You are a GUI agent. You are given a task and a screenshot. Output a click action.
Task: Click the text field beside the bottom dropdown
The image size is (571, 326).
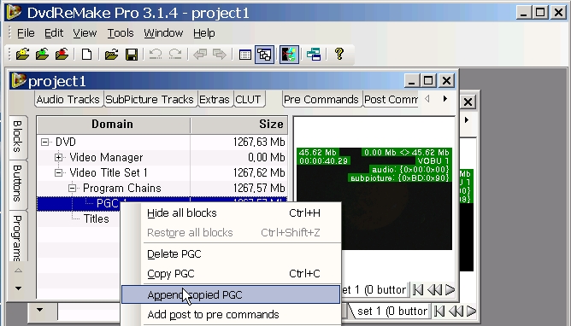[89, 311]
